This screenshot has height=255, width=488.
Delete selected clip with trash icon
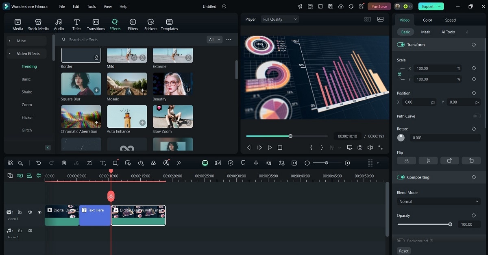[x=64, y=163]
